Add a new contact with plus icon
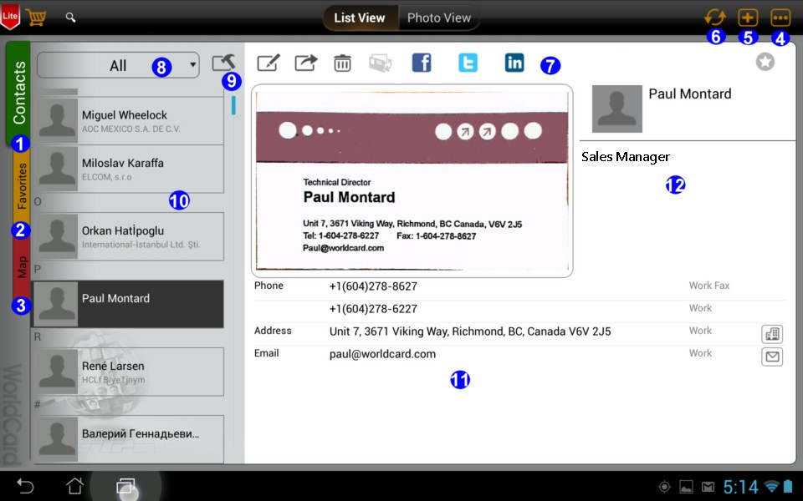 pyautogui.click(x=747, y=18)
